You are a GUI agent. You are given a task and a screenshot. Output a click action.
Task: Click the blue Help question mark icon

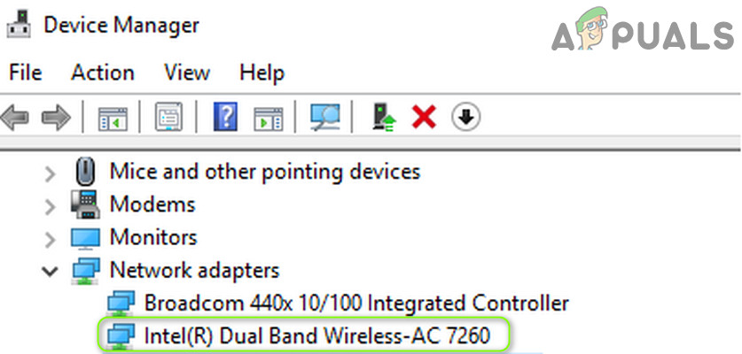click(225, 117)
